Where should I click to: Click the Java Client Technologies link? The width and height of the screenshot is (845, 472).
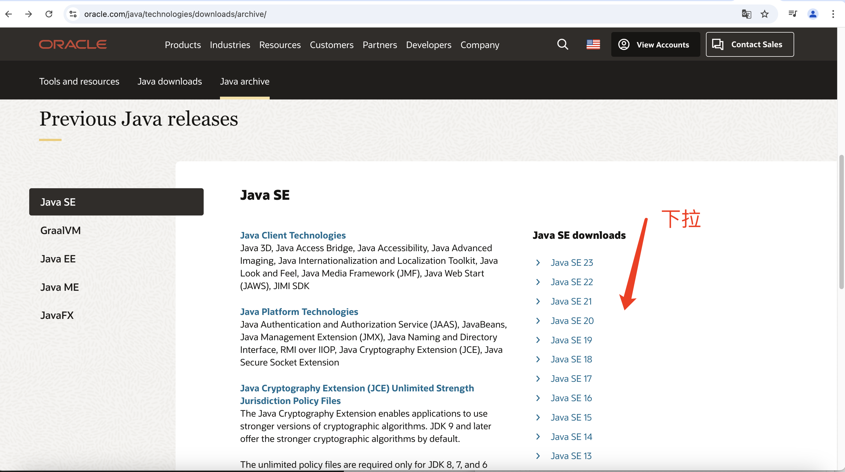coord(293,235)
